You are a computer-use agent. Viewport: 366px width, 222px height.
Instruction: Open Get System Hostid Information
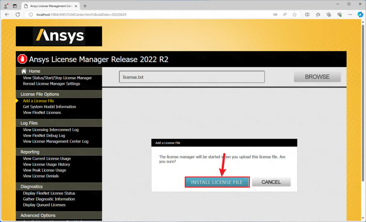pyautogui.click(x=49, y=107)
